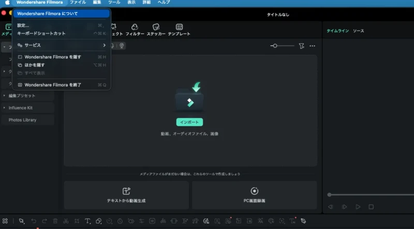Click the music note audio icon
Image resolution: width=414 pixels, height=229 pixels.
(x=196, y=221)
